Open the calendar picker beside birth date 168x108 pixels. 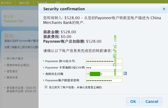click(125, 73)
